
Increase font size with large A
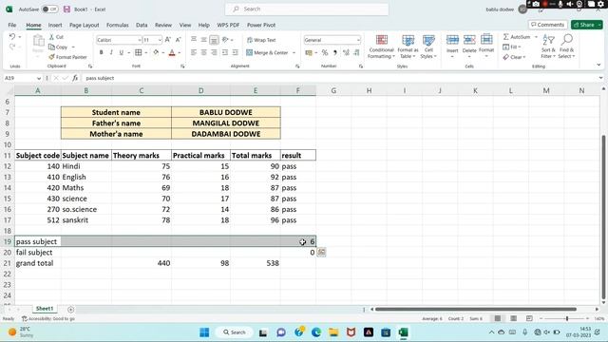[168, 40]
